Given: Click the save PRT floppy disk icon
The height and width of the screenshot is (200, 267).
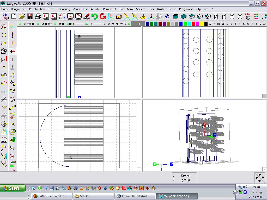Looking at the screenshot, I should point(30,16).
